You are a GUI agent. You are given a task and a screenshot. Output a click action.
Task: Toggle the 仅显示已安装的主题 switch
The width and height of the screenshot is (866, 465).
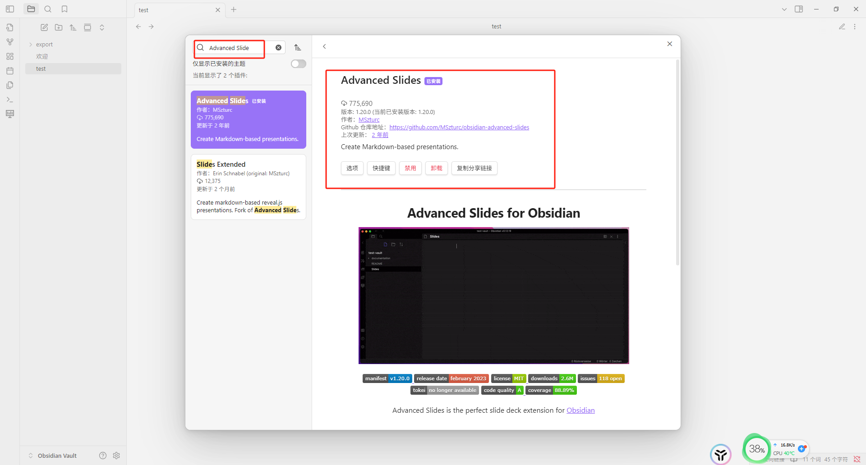[x=298, y=64]
